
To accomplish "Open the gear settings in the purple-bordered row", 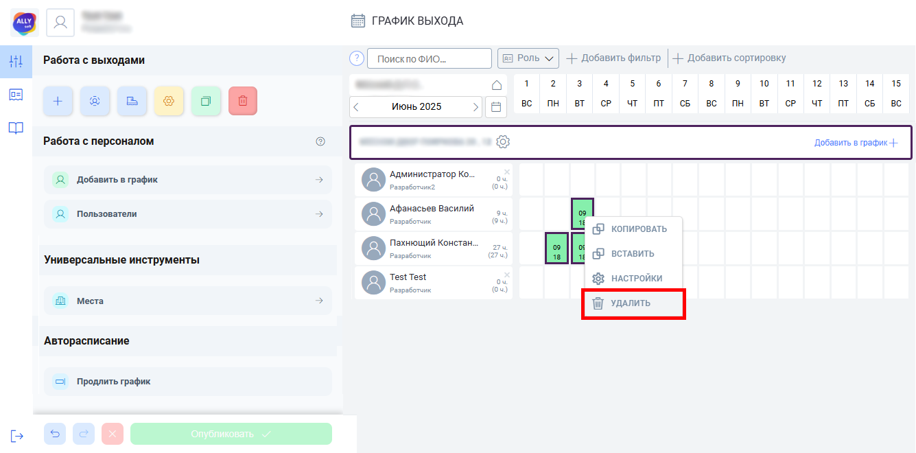I will [503, 142].
